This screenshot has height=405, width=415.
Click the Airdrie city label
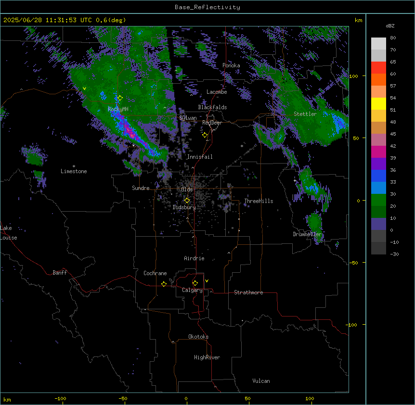pyautogui.click(x=194, y=258)
